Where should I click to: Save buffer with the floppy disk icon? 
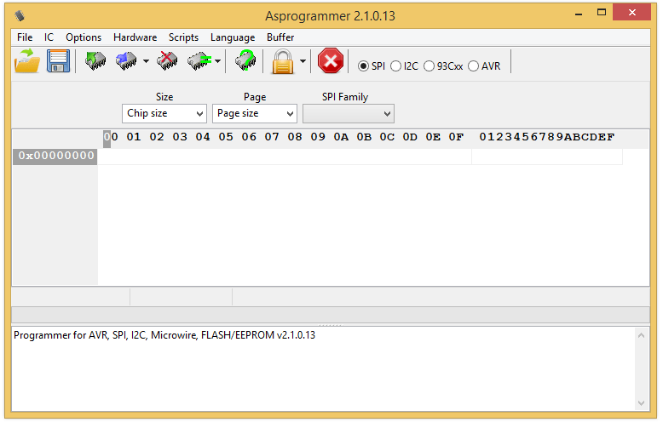58,61
